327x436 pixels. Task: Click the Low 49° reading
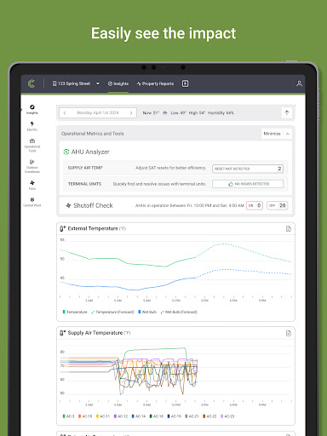[x=178, y=112]
